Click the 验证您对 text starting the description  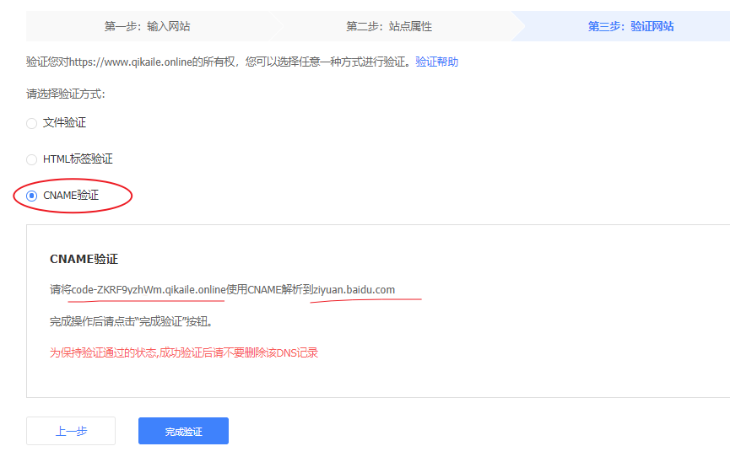click(46, 62)
